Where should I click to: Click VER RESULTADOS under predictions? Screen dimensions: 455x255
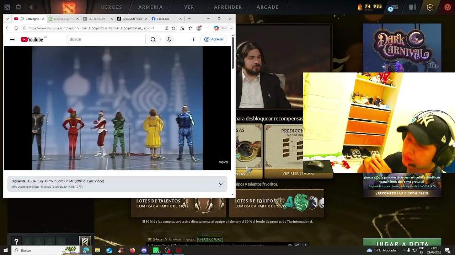pos(298,174)
